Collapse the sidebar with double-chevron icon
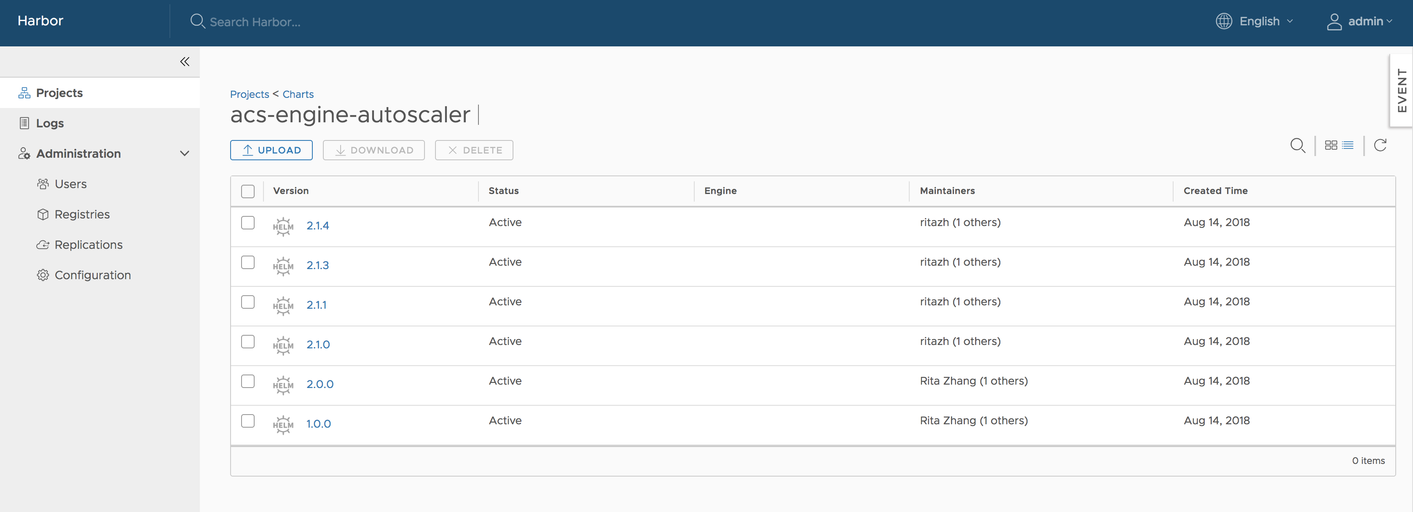 tap(185, 62)
